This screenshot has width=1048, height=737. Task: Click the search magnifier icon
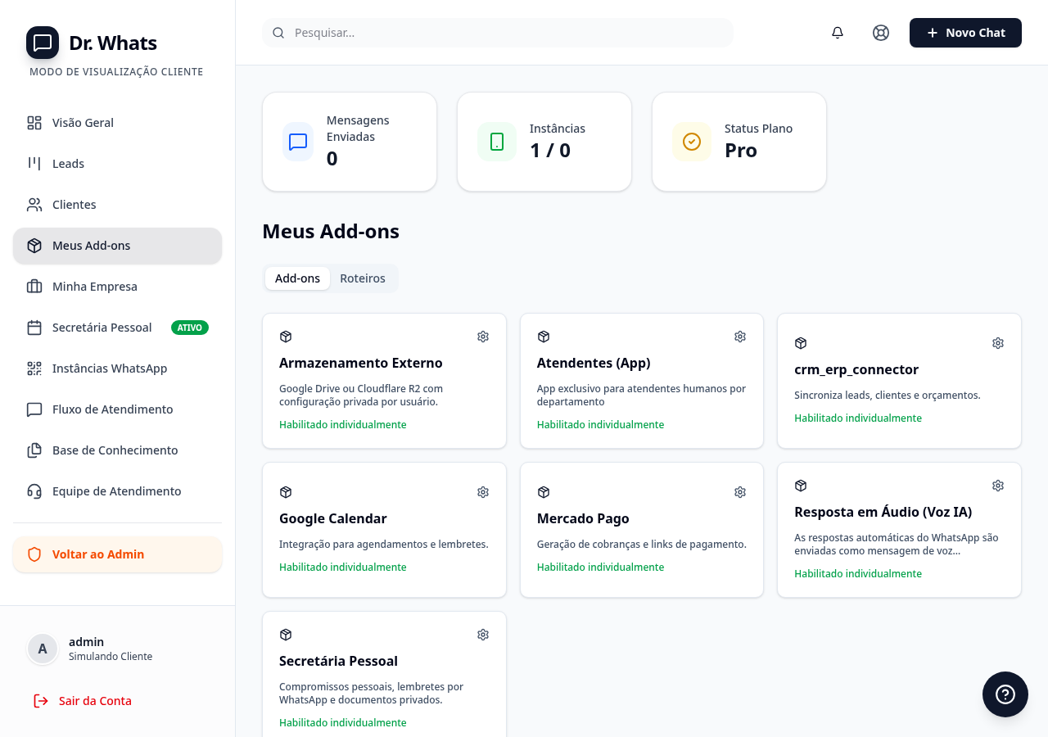(x=278, y=33)
